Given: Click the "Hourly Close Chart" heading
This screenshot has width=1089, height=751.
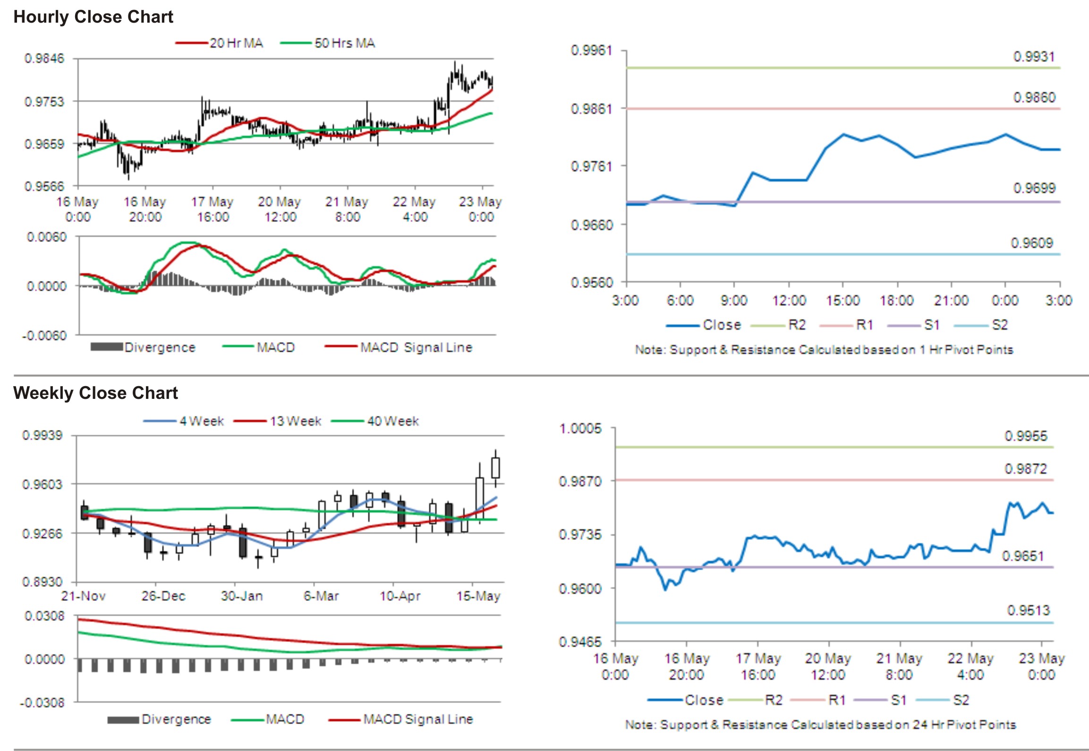Looking at the screenshot, I should (x=93, y=17).
